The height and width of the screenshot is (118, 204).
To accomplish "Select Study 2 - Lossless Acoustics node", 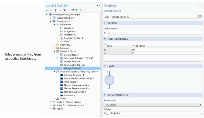I will pos(70,105).
